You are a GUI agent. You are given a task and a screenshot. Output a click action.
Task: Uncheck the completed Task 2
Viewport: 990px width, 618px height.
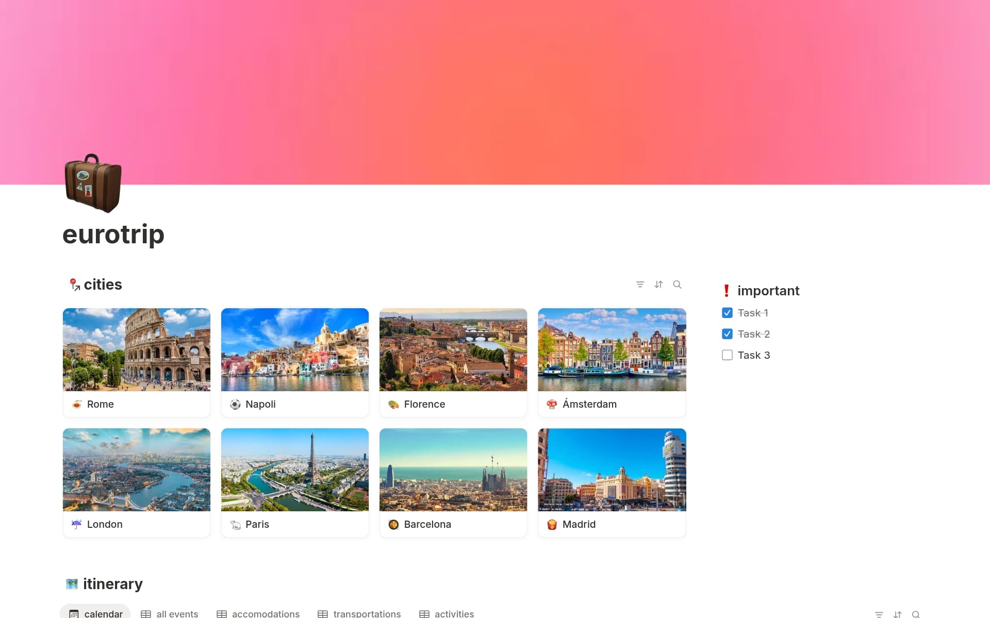[x=727, y=333]
